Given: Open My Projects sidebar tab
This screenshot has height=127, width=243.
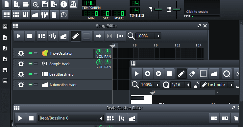Looking at the screenshot, I should 5,37.
